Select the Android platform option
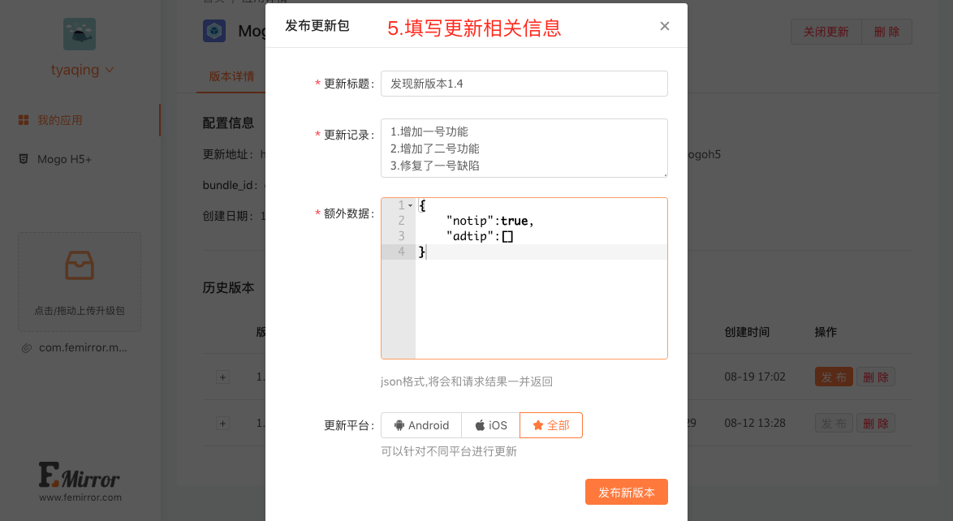 pos(421,425)
